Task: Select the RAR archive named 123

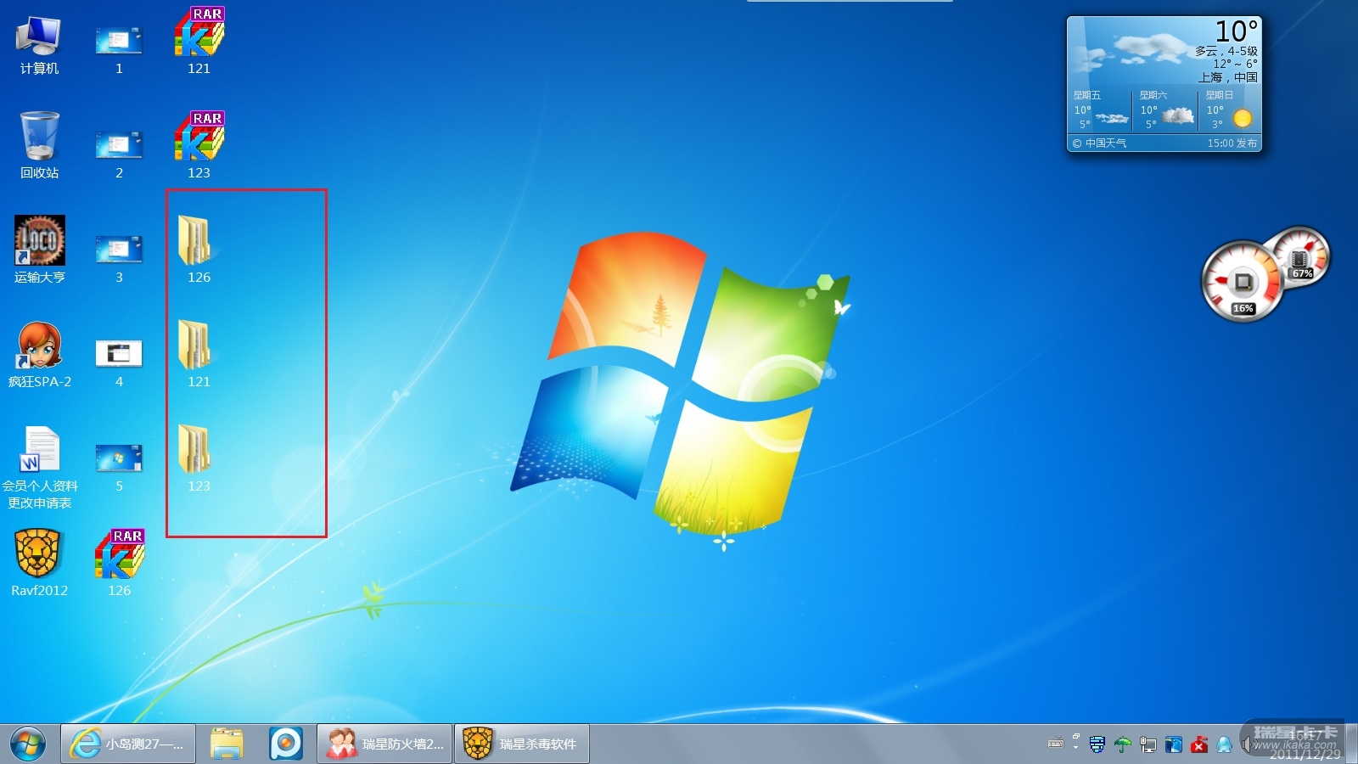Action: 199,145
